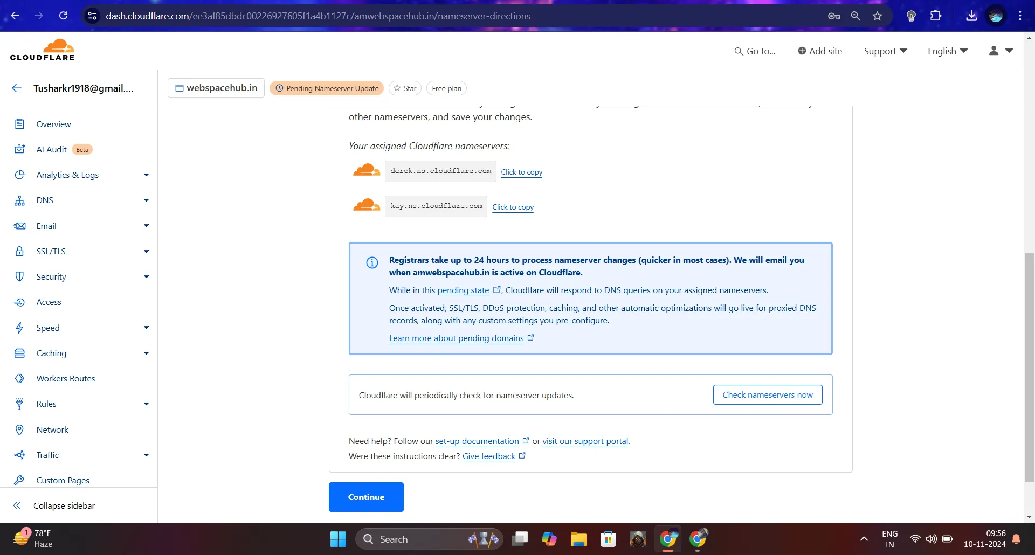Open the browser downloads icon
Image resolution: width=1035 pixels, height=555 pixels.
coord(971,16)
